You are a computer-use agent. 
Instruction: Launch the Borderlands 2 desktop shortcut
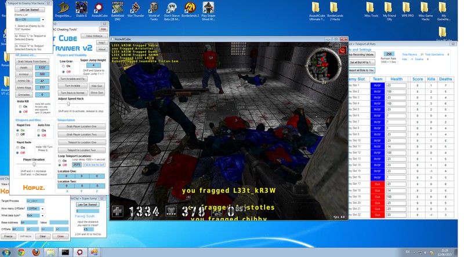190,9
